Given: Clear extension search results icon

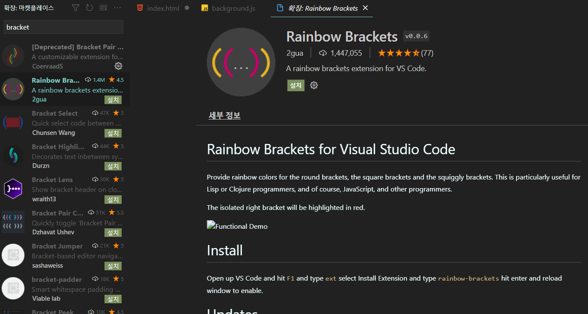Looking at the screenshot, I should pyautogui.click(x=103, y=8).
